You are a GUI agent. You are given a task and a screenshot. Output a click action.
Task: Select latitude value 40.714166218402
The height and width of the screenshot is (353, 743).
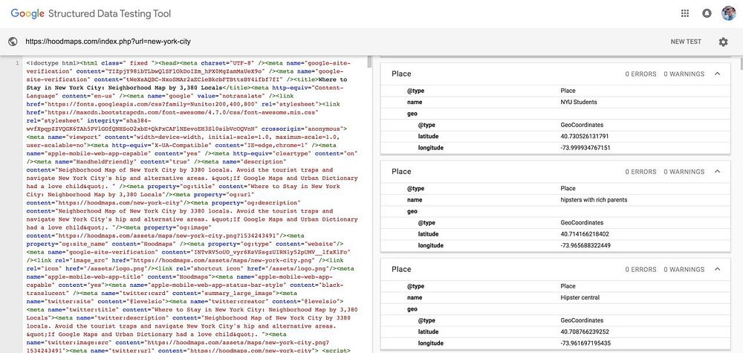coord(584,234)
